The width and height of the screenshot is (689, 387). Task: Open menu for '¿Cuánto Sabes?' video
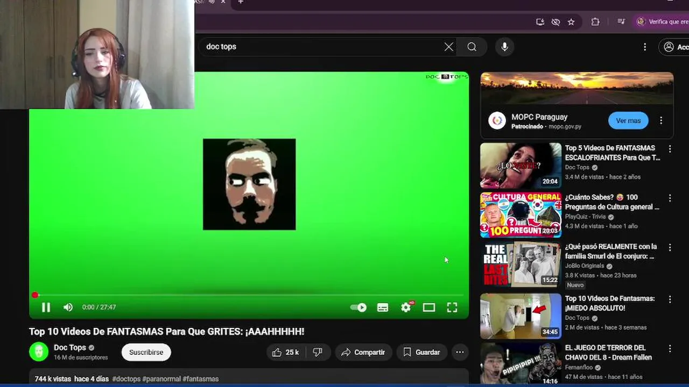(x=670, y=198)
